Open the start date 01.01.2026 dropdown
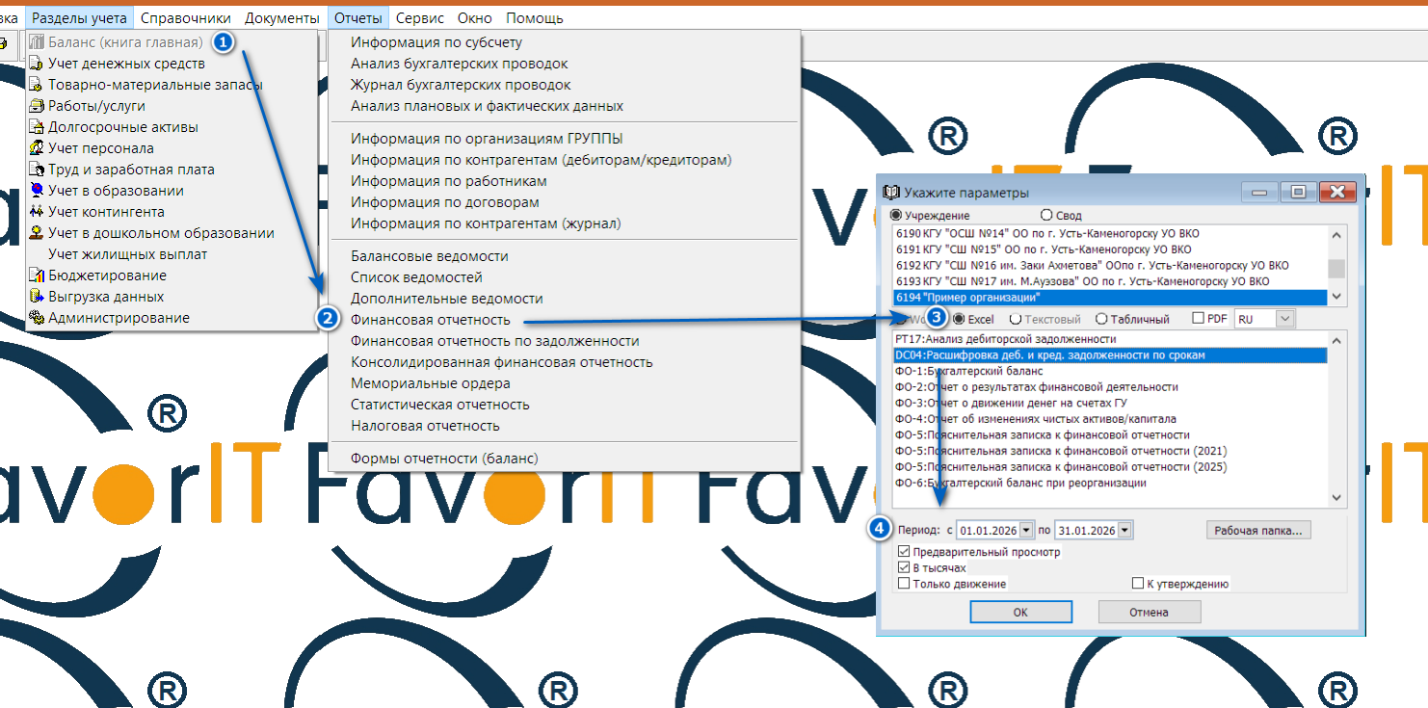 tap(1025, 530)
